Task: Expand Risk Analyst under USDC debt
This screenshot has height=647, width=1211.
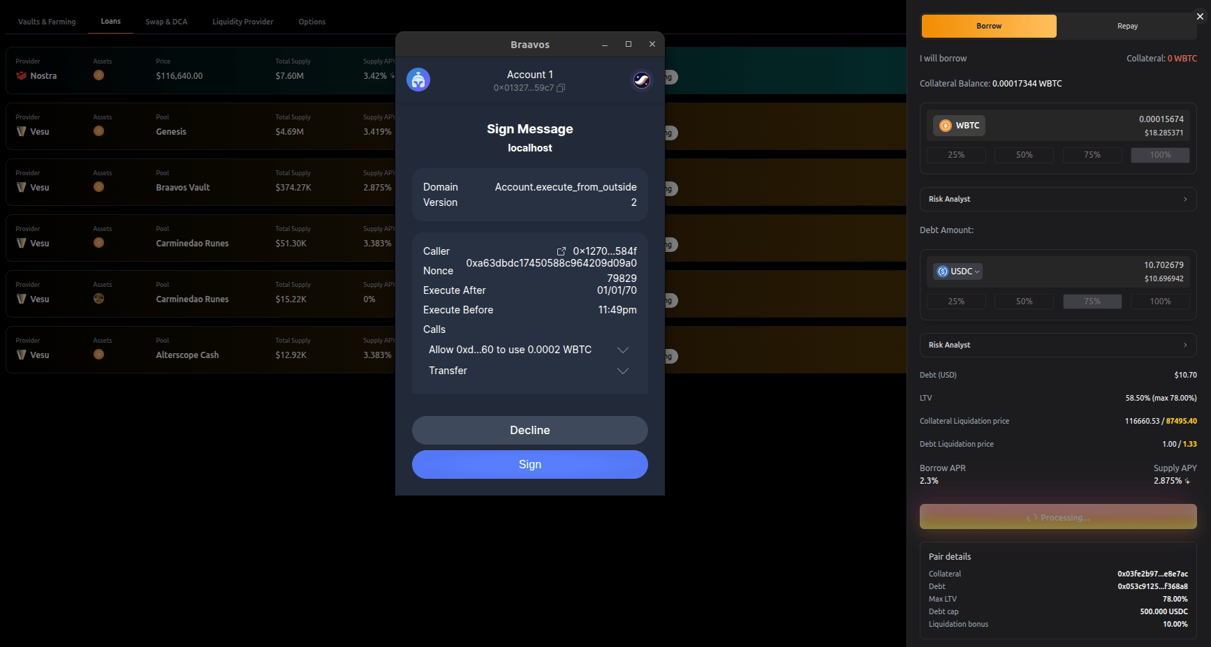Action: click(1058, 345)
